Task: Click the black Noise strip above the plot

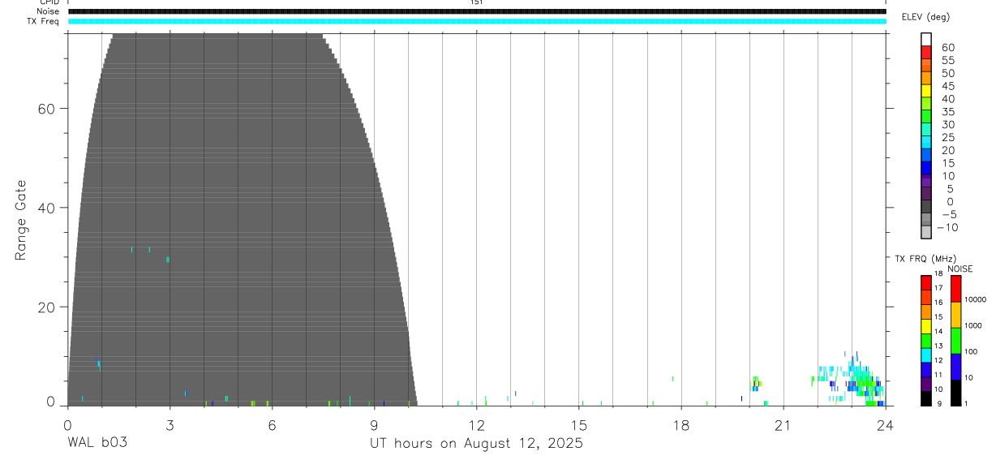Action: (477, 11)
